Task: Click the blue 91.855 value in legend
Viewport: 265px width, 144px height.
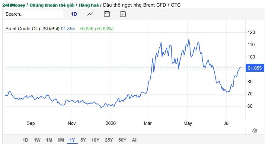Action: coord(68,29)
